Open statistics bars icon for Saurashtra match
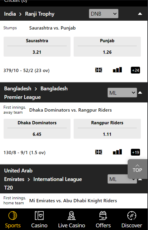Screen dimensions: 148x230 117,70
